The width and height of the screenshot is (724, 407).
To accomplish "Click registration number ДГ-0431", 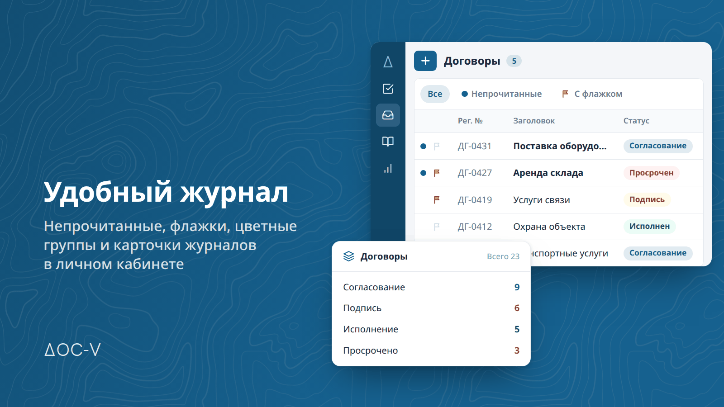I will 474,146.
